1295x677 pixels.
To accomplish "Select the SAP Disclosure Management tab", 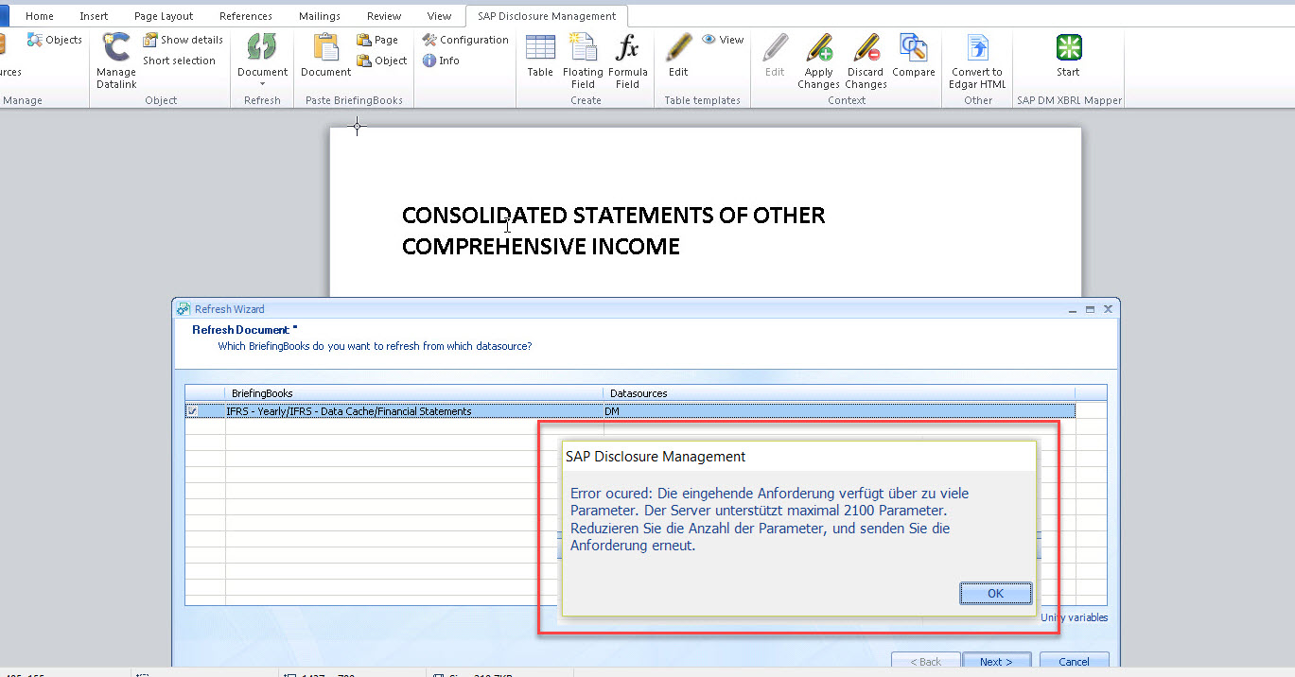I will tap(547, 16).
